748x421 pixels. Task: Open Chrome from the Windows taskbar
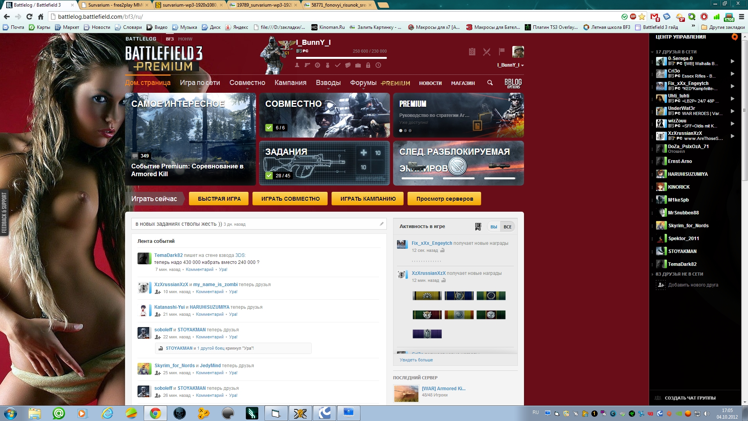pyautogui.click(x=155, y=413)
